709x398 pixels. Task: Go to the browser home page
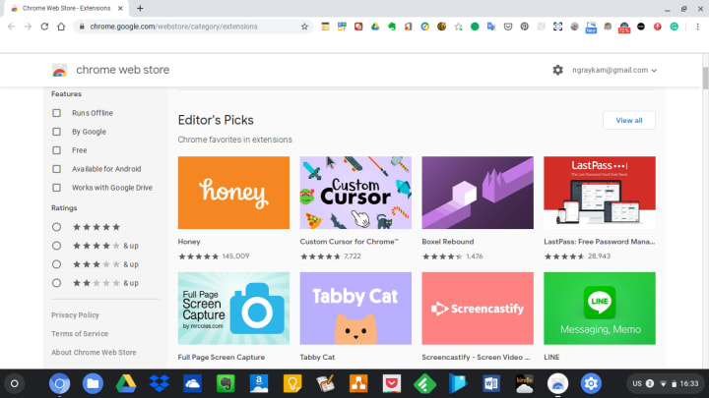click(61, 27)
